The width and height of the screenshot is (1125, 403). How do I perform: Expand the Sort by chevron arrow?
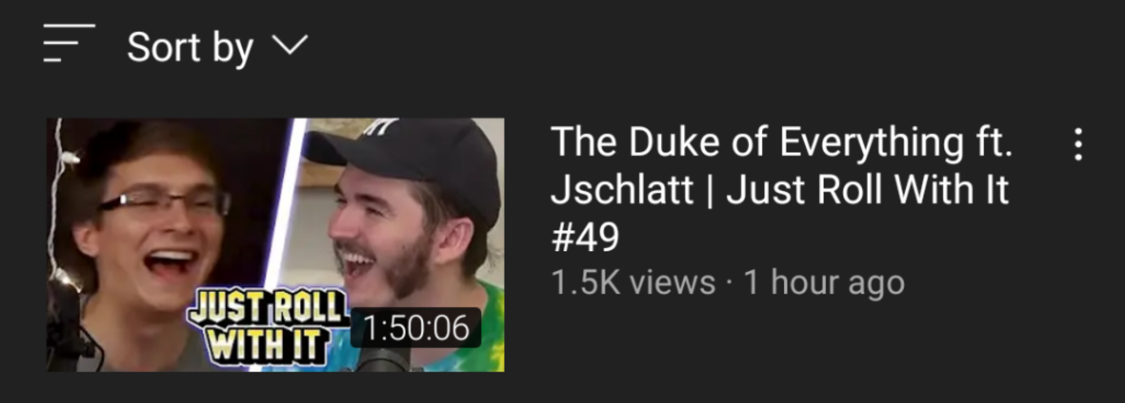[290, 45]
